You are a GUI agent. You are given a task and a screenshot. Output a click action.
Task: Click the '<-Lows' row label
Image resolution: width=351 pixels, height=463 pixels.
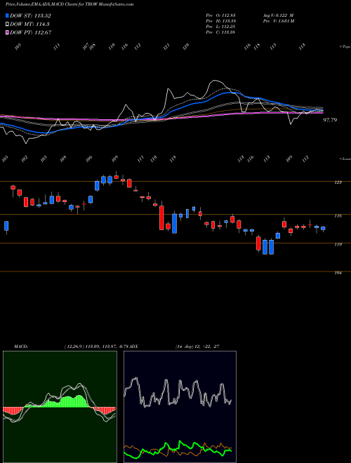tap(345, 159)
